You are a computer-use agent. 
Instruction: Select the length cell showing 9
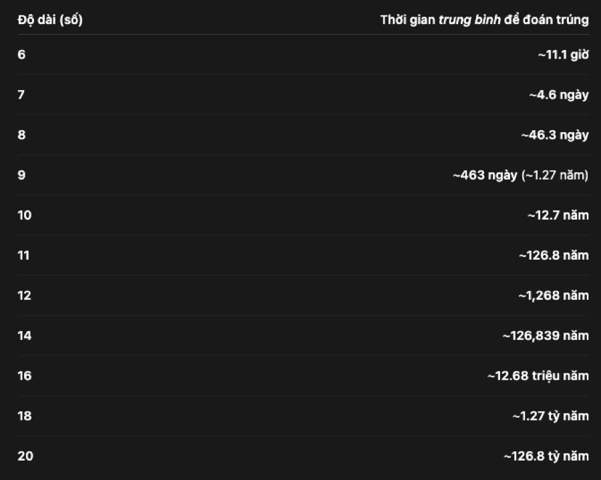[x=21, y=175]
